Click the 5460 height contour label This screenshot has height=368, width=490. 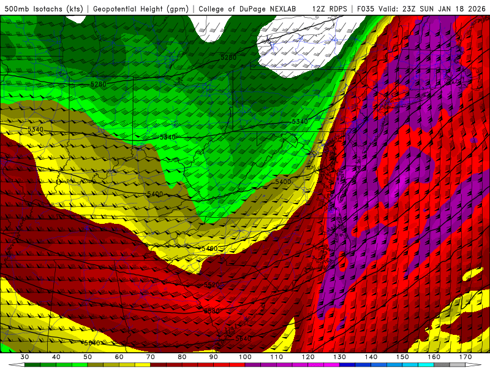tap(209, 248)
